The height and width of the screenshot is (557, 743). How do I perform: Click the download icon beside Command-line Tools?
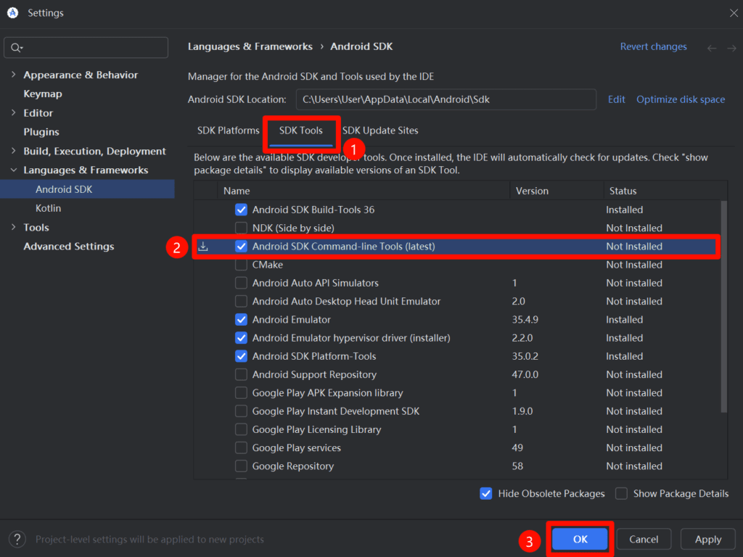point(203,247)
